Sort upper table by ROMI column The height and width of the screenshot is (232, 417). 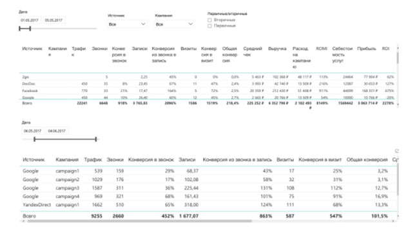[x=321, y=49]
